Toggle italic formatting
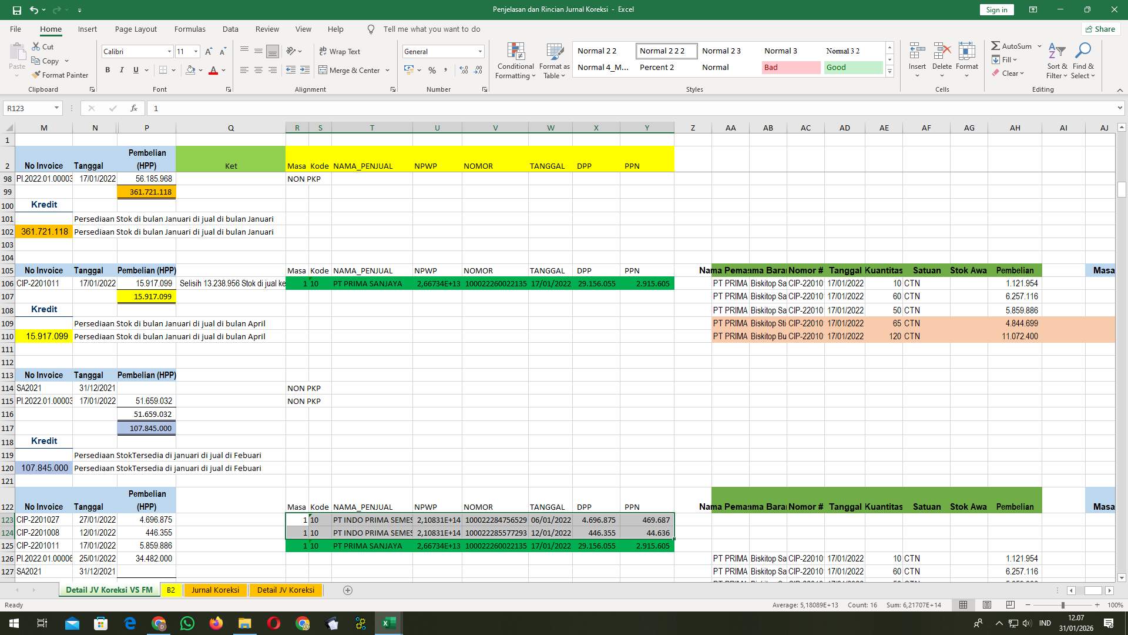Viewport: 1128px width, 635px height. 122,69
